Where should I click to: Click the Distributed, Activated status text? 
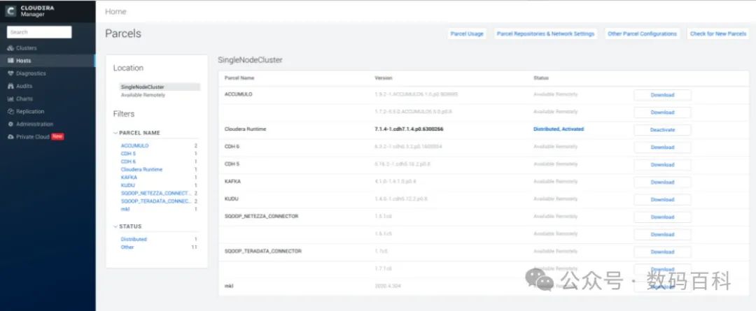[x=559, y=129]
